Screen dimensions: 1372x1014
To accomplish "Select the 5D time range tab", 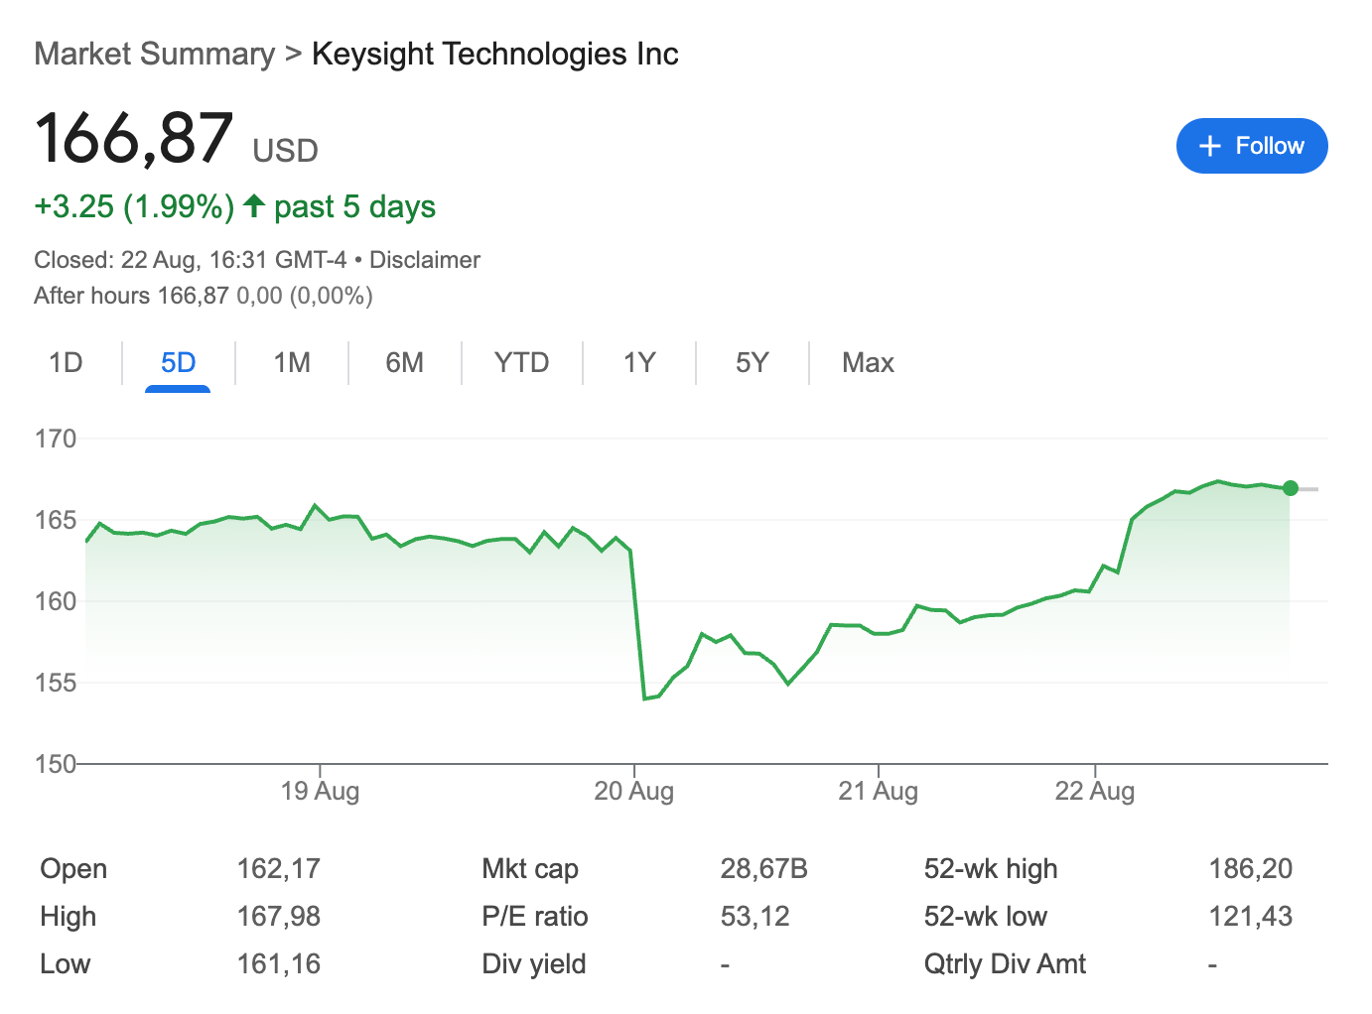I will [179, 362].
